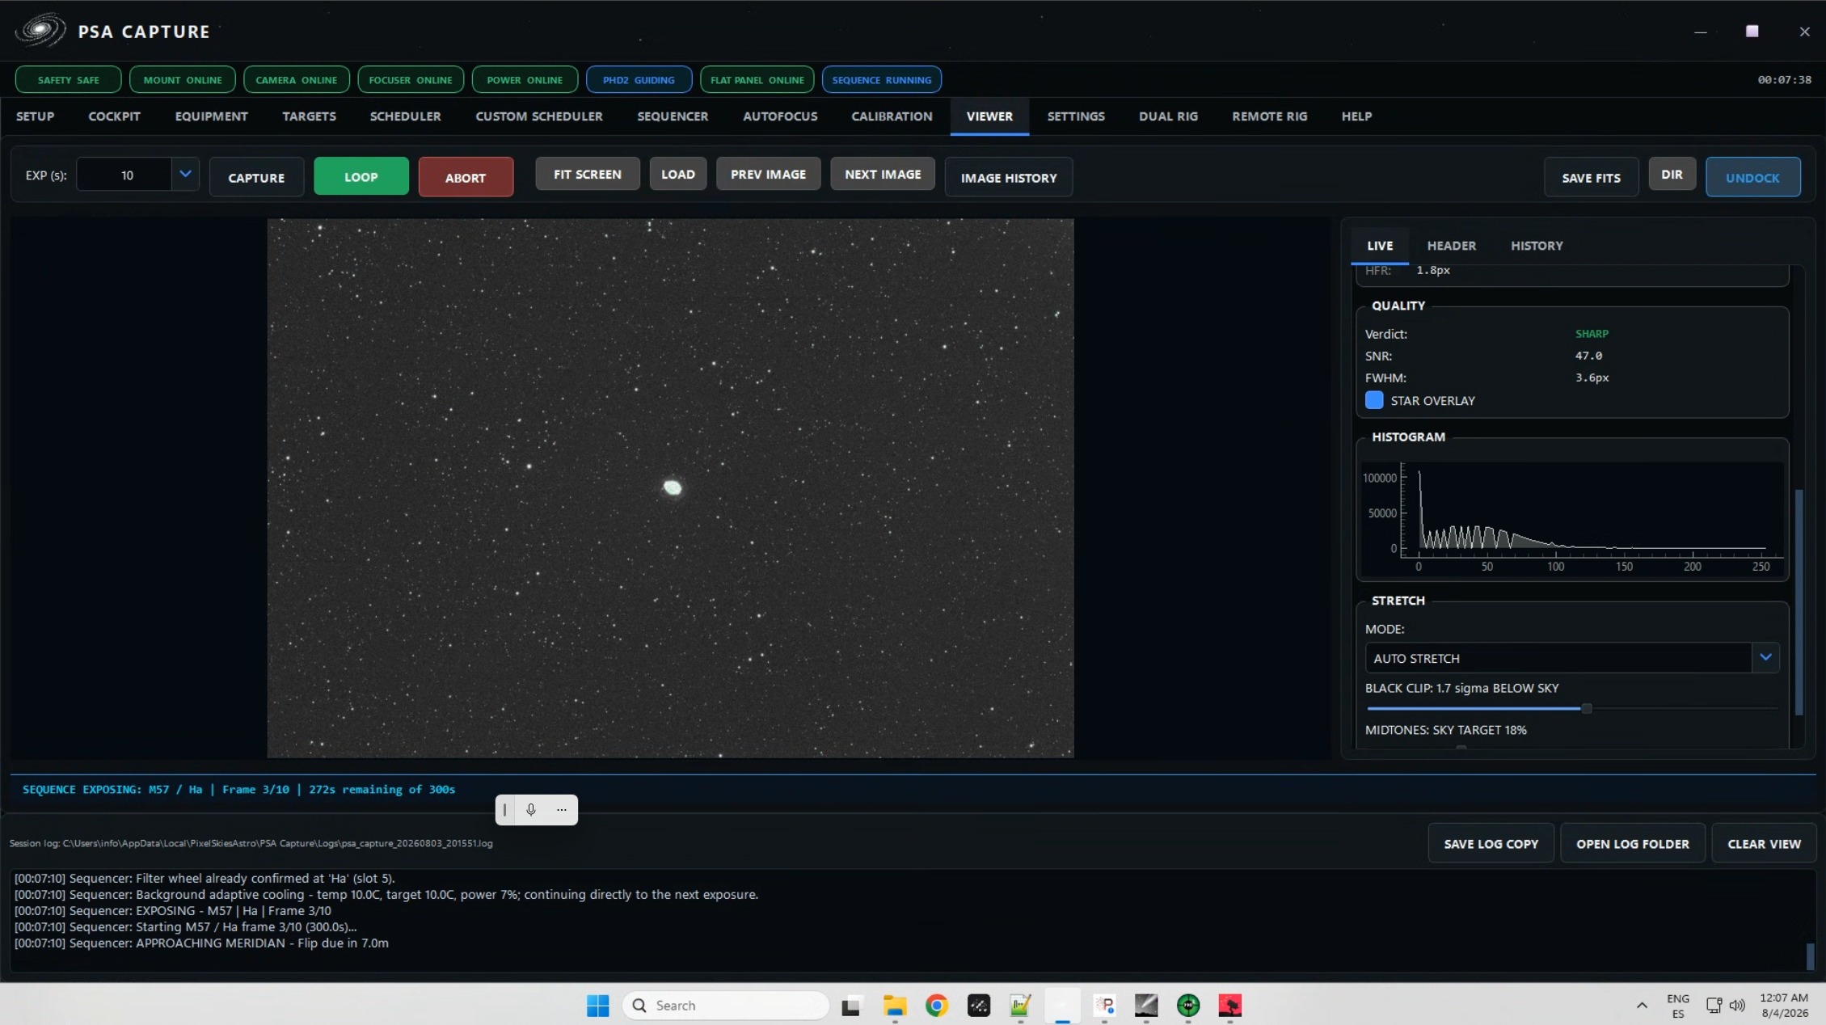Click the side panel vertical scrollbar
This screenshot has height=1025, width=1826.
click(1799, 602)
